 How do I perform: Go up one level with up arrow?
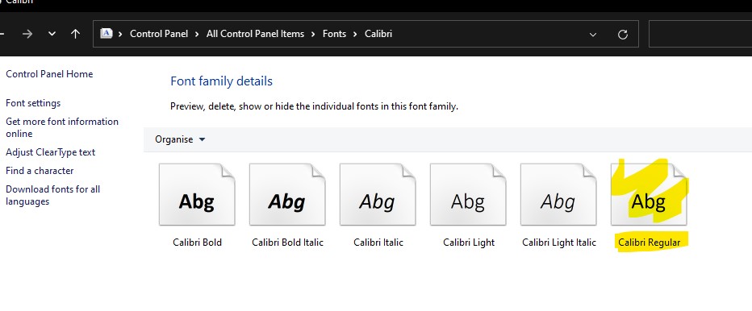pos(75,34)
